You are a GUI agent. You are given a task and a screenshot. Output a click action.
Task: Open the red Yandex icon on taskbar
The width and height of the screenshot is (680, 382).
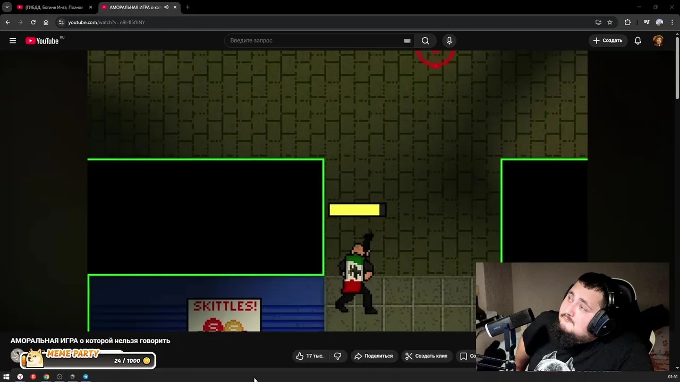click(33, 377)
